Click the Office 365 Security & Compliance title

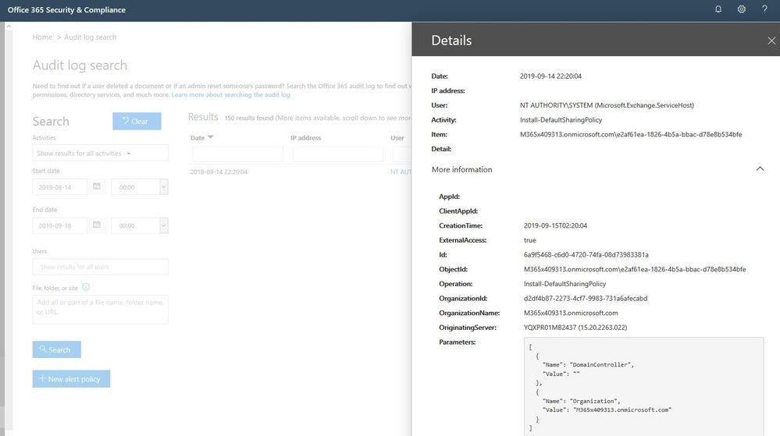(x=66, y=10)
